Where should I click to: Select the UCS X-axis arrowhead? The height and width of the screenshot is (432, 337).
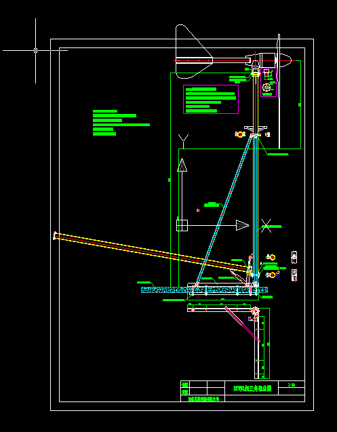click(243, 225)
